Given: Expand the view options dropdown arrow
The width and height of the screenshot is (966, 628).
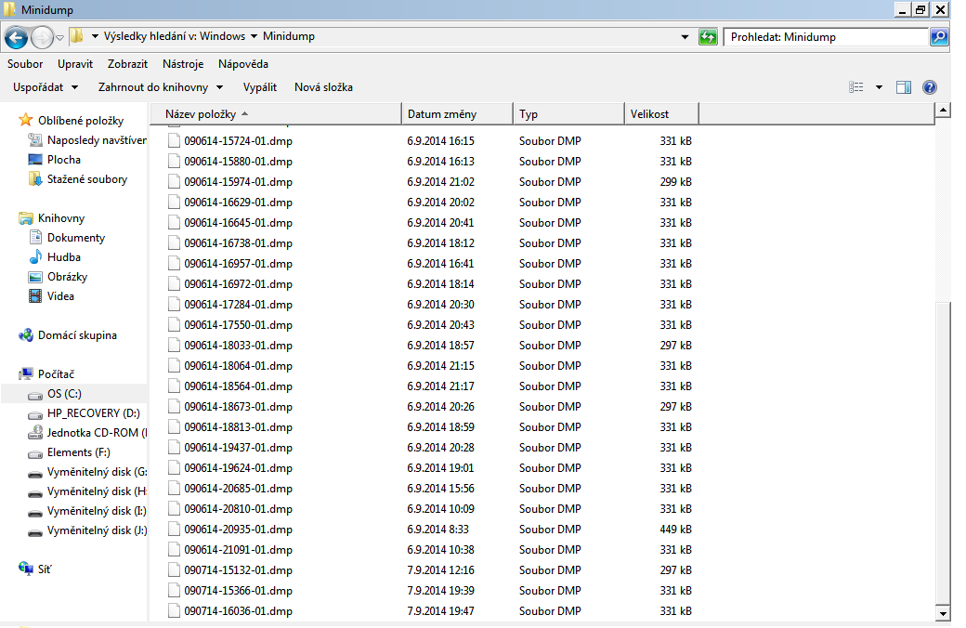Looking at the screenshot, I should coord(879,87).
